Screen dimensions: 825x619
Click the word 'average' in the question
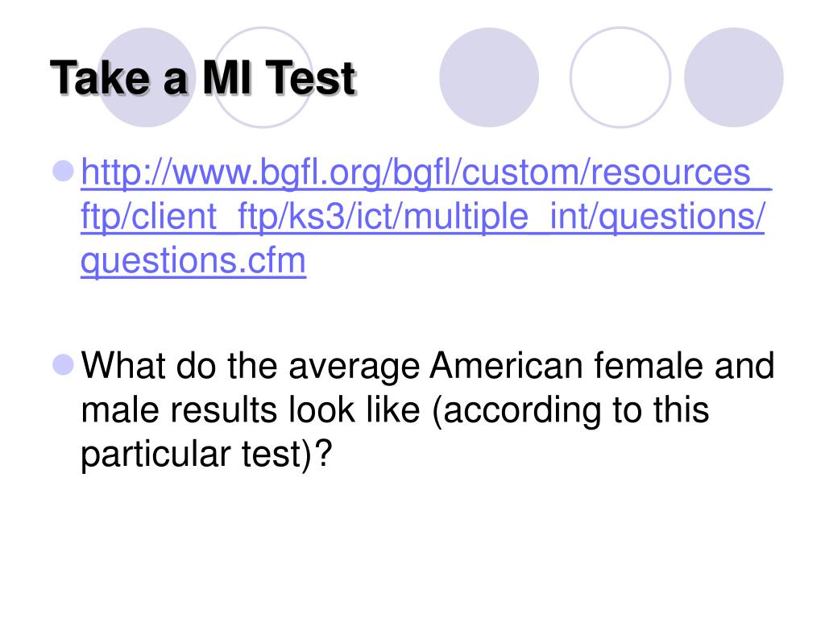[354, 367]
